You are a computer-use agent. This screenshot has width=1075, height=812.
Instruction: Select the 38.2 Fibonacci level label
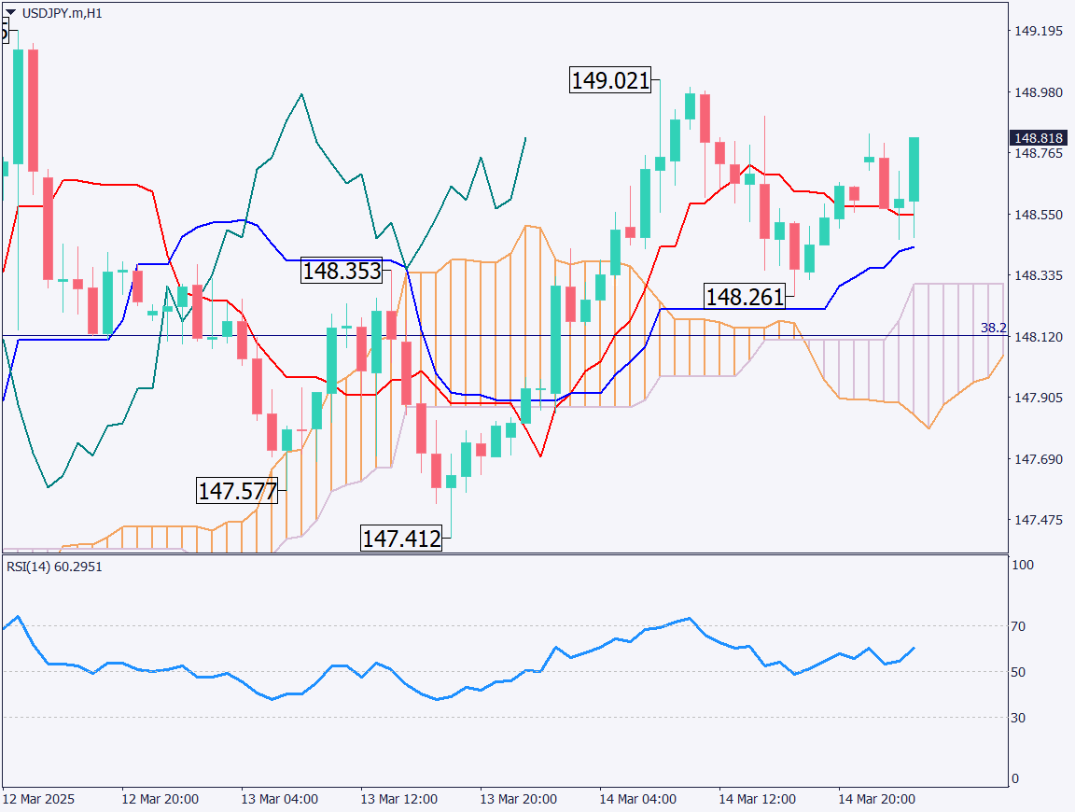[x=993, y=329]
